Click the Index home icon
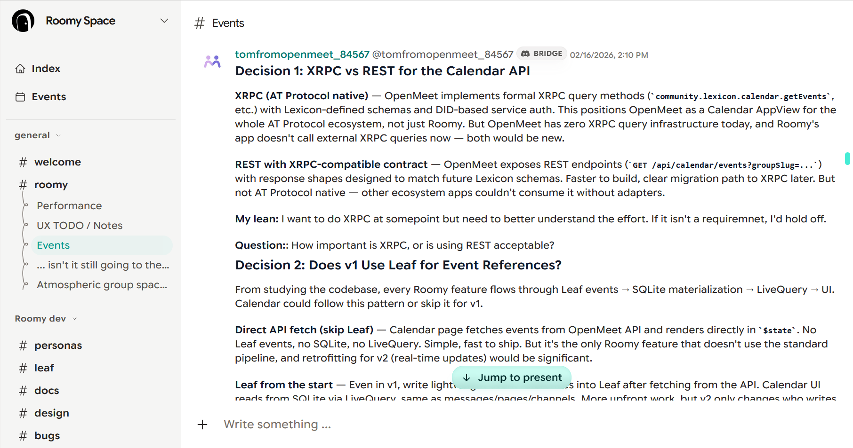The image size is (853, 448). coord(20,69)
